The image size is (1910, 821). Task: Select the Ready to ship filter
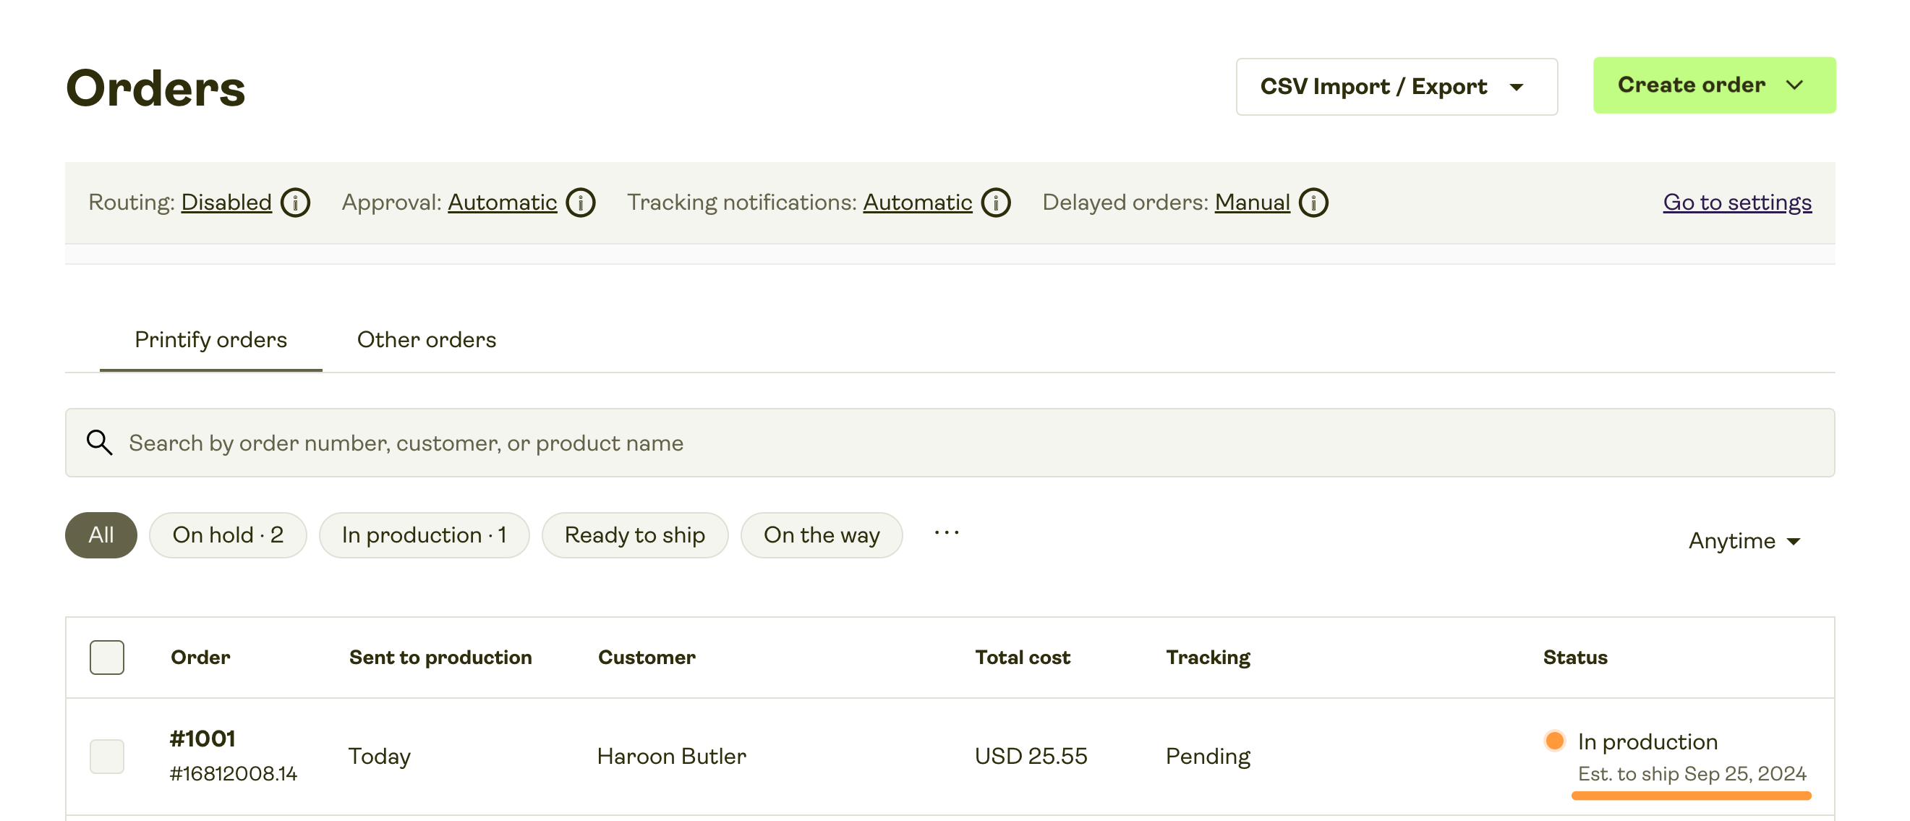tap(635, 534)
